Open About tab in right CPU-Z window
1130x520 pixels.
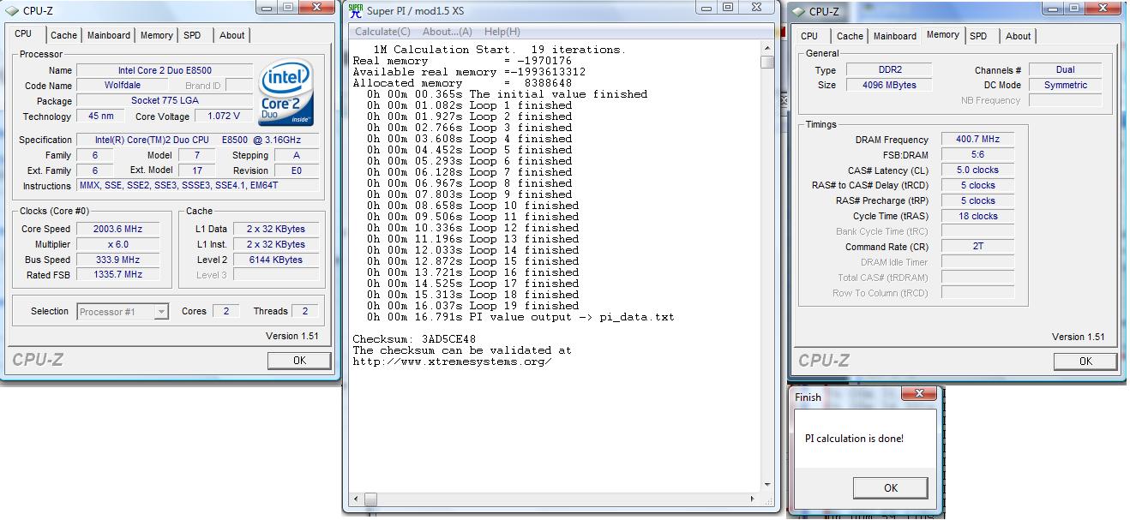pyautogui.click(x=1018, y=36)
